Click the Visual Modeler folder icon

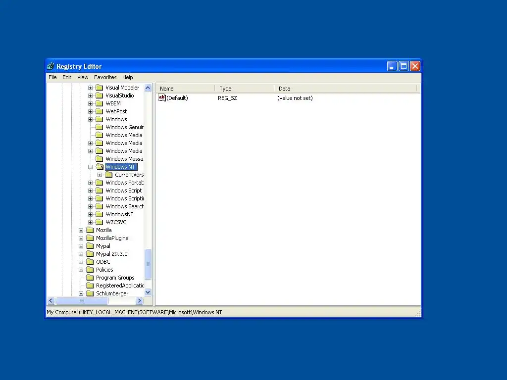tap(99, 88)
